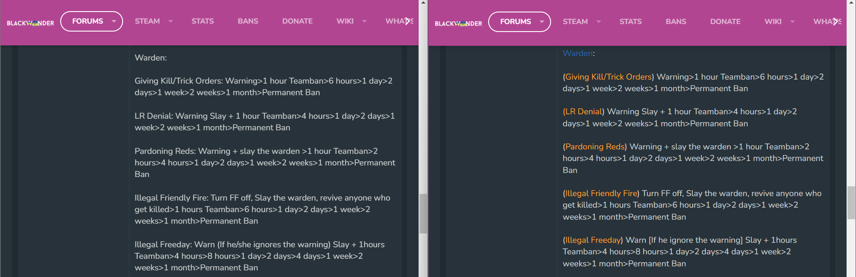The width and height of the screenshot is (856, 277).
Task: Click the BlackWonder logo in left pane
Action: pyautogui.click(x=30, y=23)
